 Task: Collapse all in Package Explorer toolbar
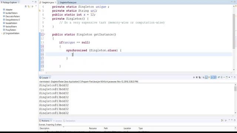(x=26, y=6)
